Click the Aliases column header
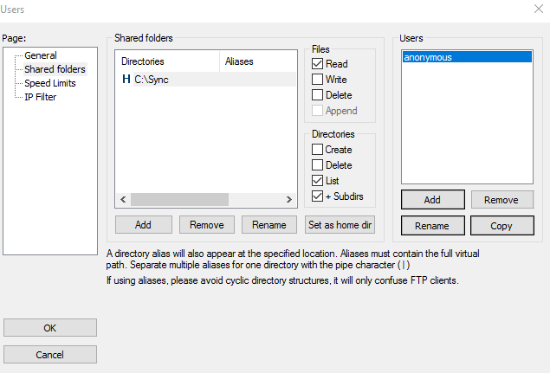 click(258, 61)
